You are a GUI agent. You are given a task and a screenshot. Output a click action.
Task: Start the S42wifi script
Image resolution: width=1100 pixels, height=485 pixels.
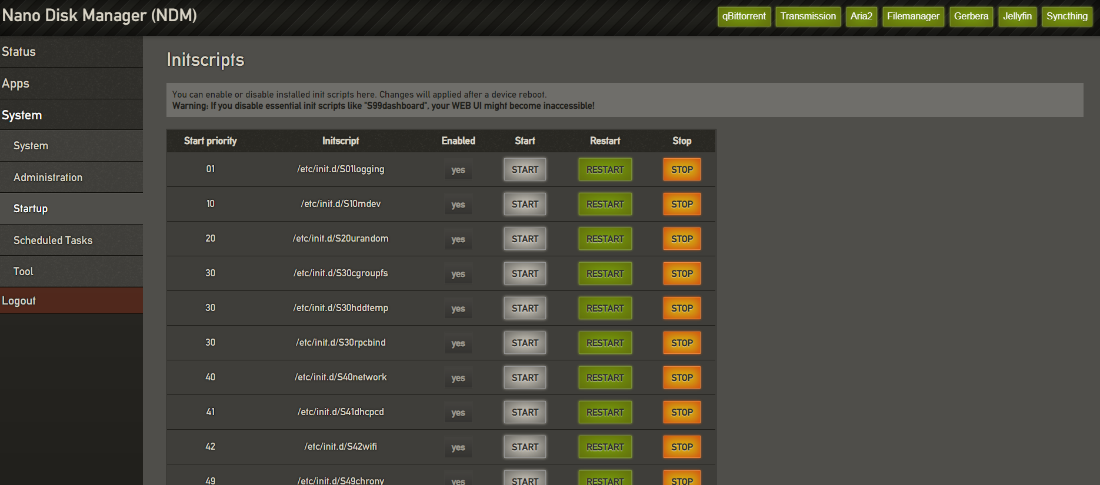point(525,447)
